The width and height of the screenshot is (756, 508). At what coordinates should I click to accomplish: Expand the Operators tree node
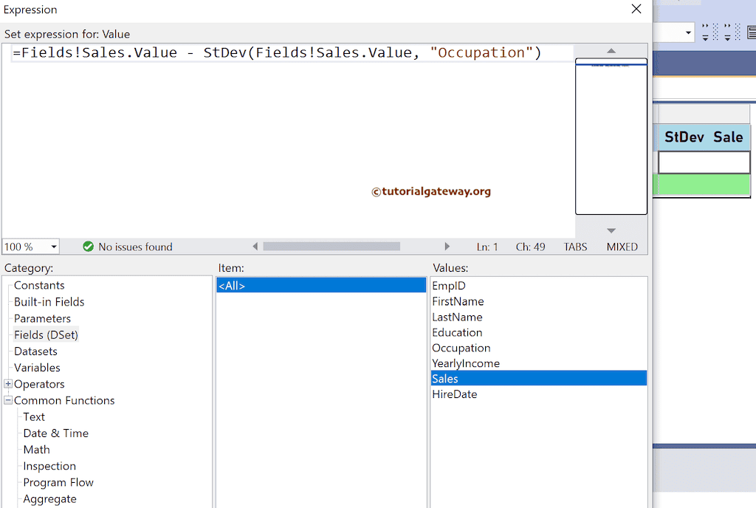coord(8,384)
